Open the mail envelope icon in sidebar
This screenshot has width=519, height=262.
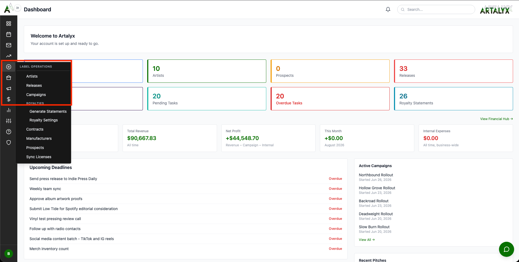(x=9, y=45)
